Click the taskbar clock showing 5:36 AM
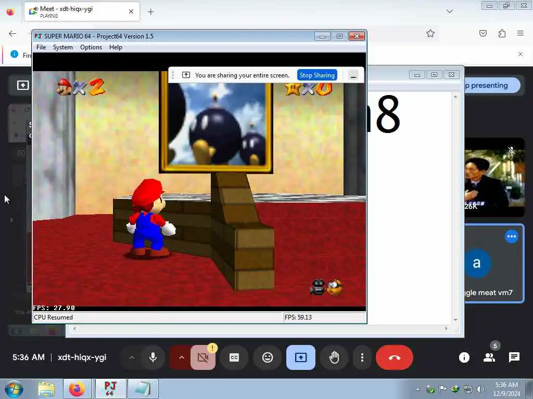This screenshot has width=533, height=399. pos(506,389)
